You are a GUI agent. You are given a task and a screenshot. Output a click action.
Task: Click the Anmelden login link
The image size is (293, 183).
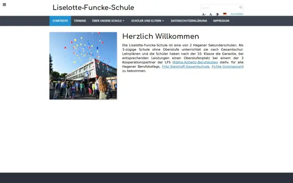click(237, 14)
